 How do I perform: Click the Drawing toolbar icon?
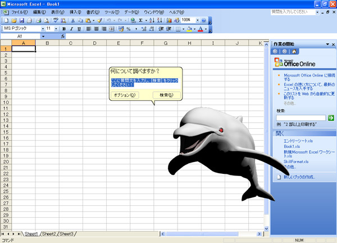click(177, 20)
